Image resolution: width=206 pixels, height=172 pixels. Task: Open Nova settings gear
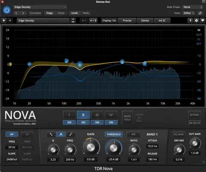[197, 21]
